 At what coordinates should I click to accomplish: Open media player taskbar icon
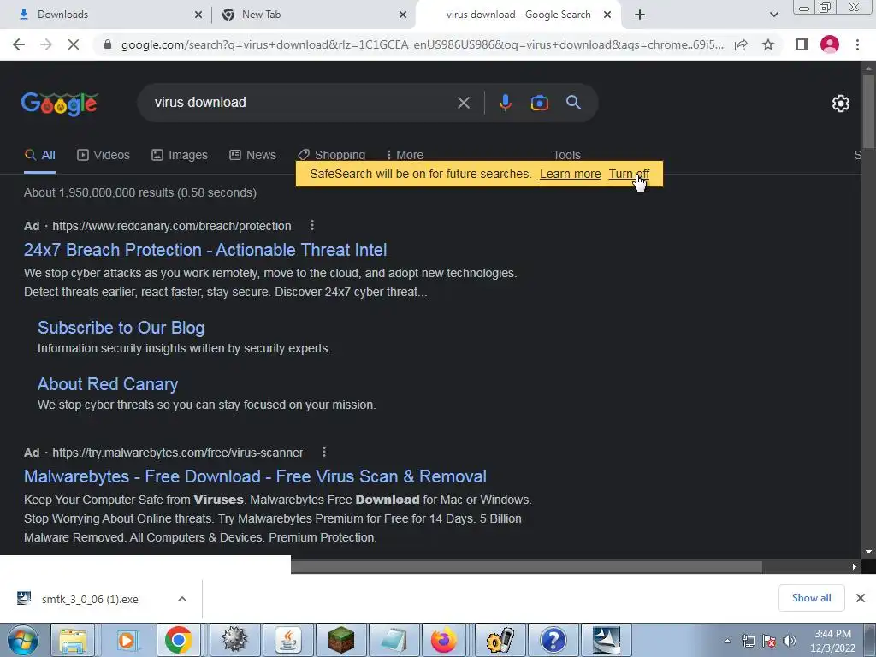(x=127, y=640)
